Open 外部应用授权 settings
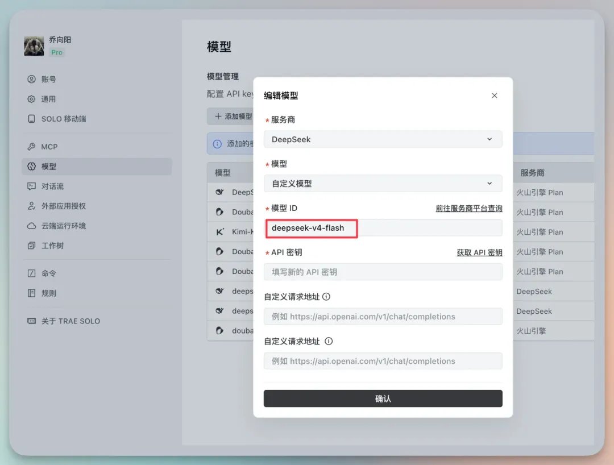 click(97, 206)
